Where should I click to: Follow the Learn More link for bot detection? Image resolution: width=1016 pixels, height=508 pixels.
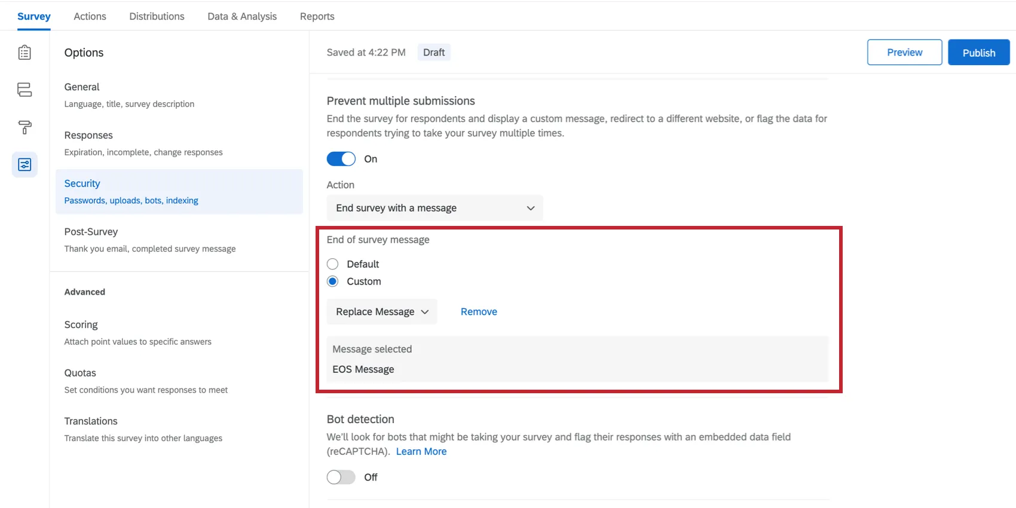(x=421, y=452)
